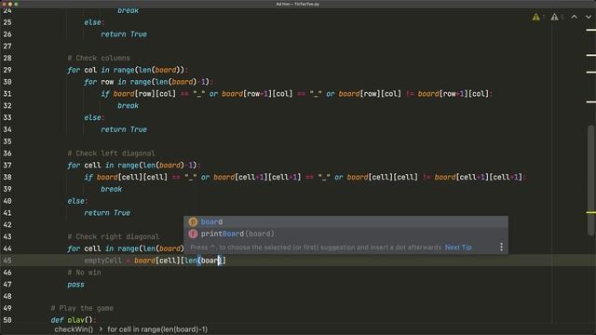Click the '# Check left diagonal' comment
This screenshot has height=335, width=596.
coord(112,154)
